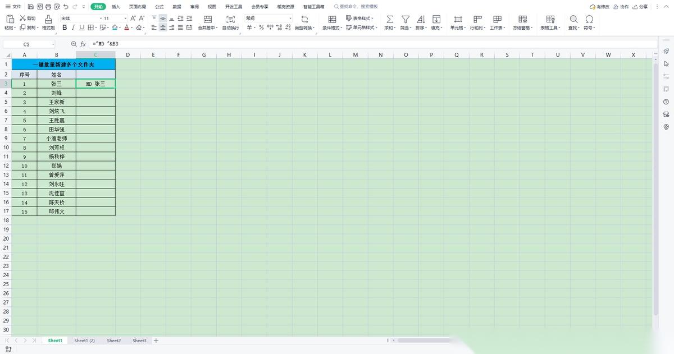Undo the last action
674x354 pixels.
tap(66, 7)
